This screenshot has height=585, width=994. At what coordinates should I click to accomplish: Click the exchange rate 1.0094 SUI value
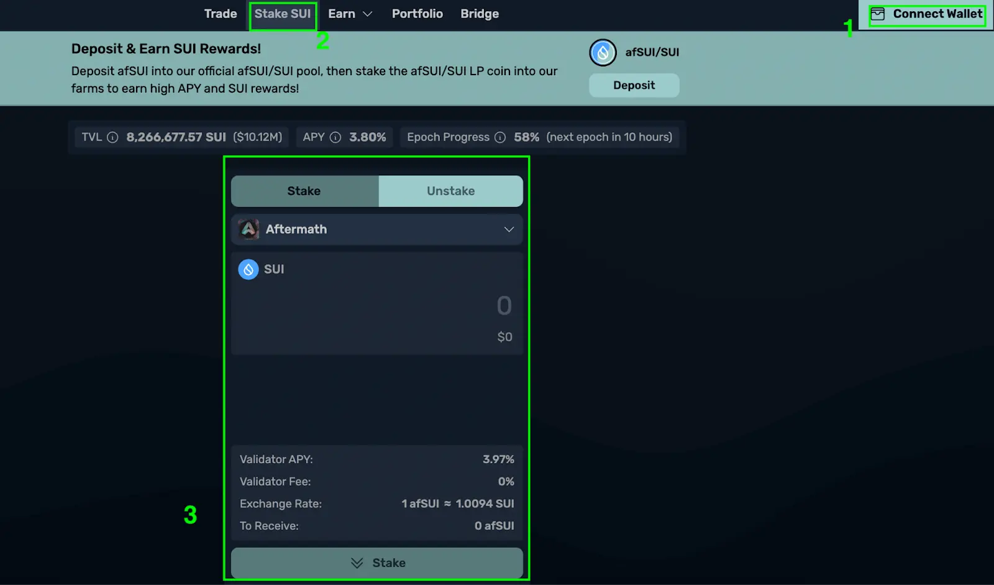point(485,504)
